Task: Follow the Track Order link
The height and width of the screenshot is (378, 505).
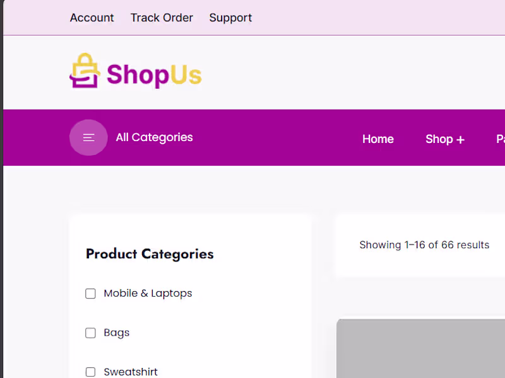Action: (x=162, y=18)
